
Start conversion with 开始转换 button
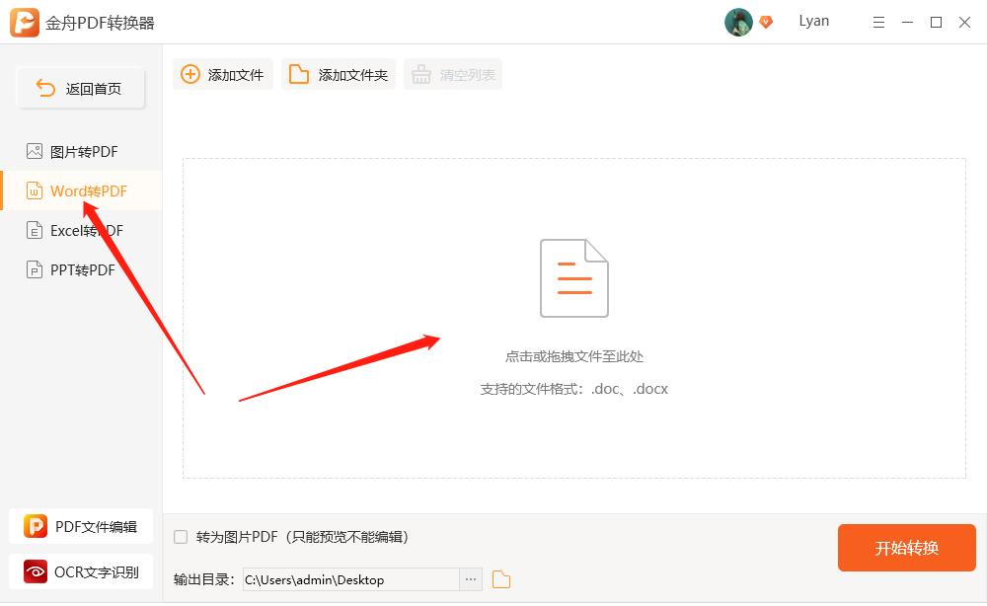click(906, 548)
